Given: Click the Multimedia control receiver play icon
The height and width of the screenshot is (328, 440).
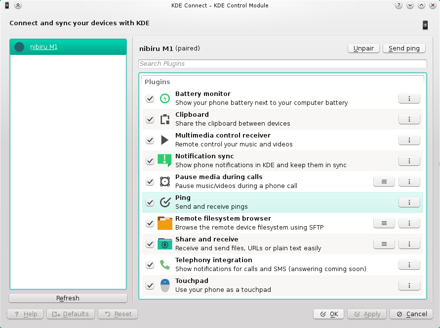Looking at the screenshot, I should click(165, 140).
